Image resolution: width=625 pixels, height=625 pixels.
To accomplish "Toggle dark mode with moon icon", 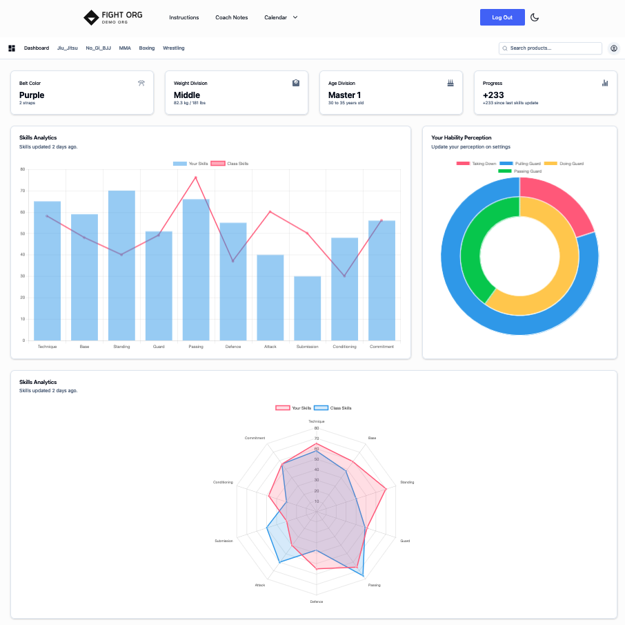I will (535, 17).
